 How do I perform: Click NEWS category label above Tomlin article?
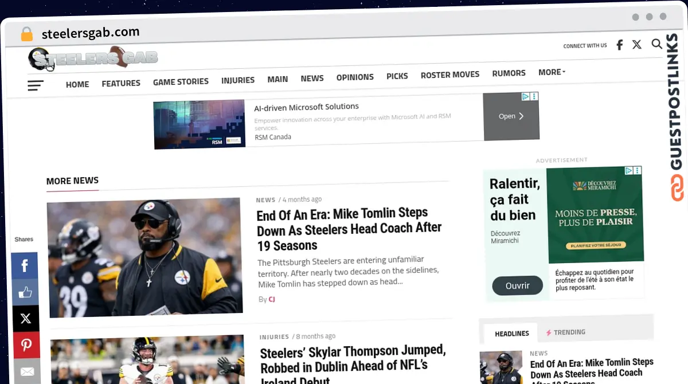point(265,200)
